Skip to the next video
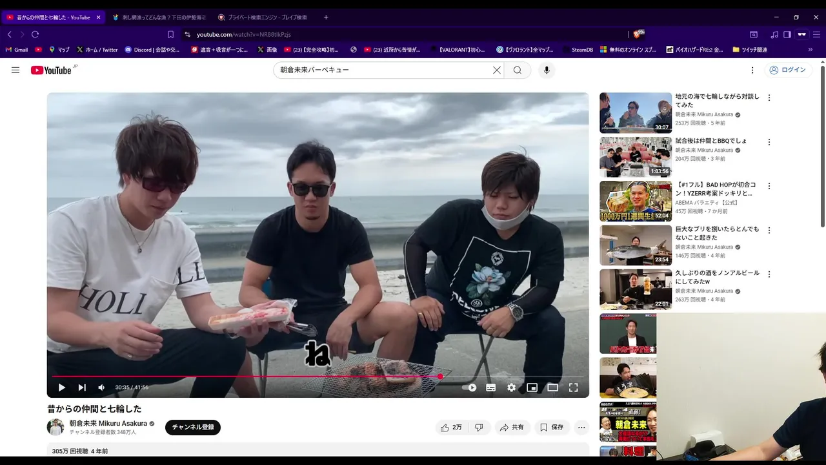Screen dimensions: 826x465 pos(82,387)
